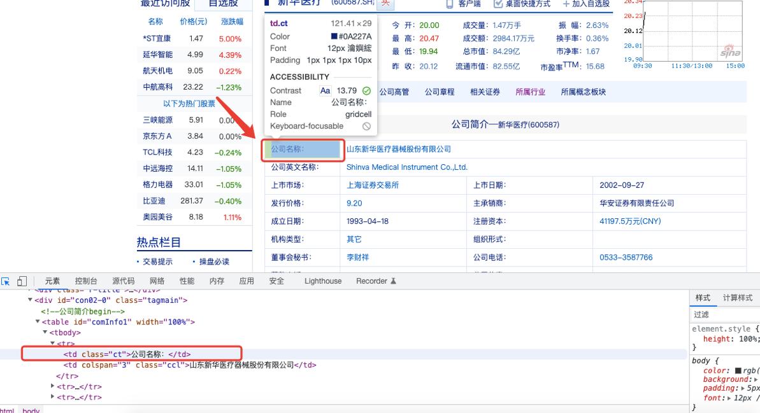Click the Aa contrast icon in the tooltip
760x413 pixels.
tap(325, 91)
